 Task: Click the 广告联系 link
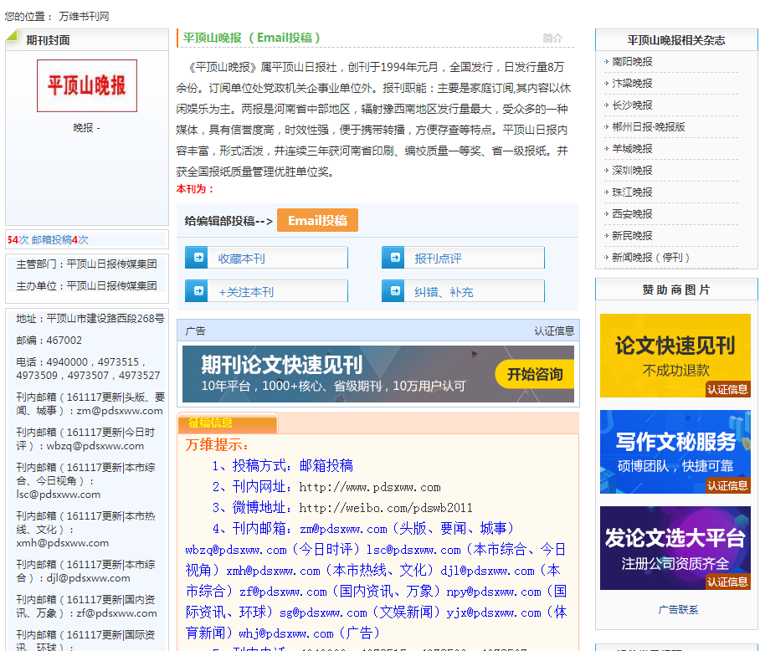click(678, 610)
